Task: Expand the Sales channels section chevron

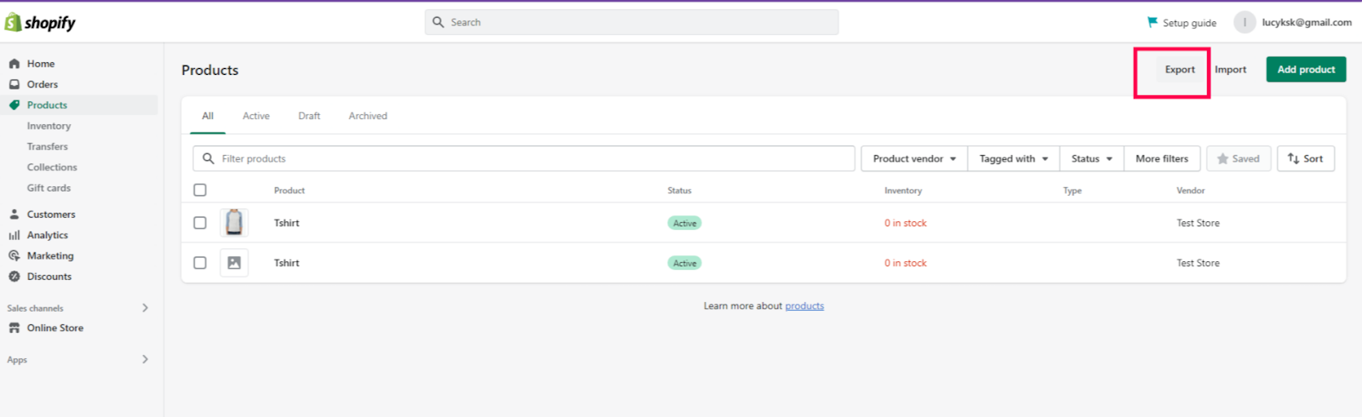Action: [x=145, y=308]
